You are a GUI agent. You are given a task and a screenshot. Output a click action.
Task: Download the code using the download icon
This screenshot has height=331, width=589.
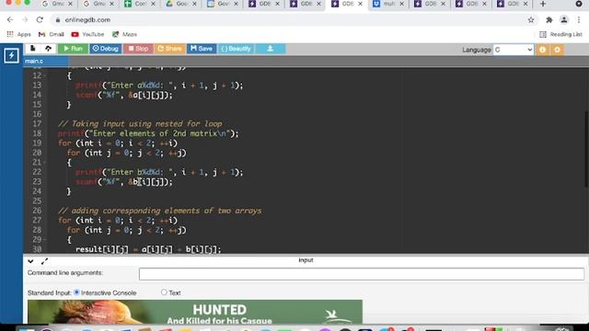[270, 49]
